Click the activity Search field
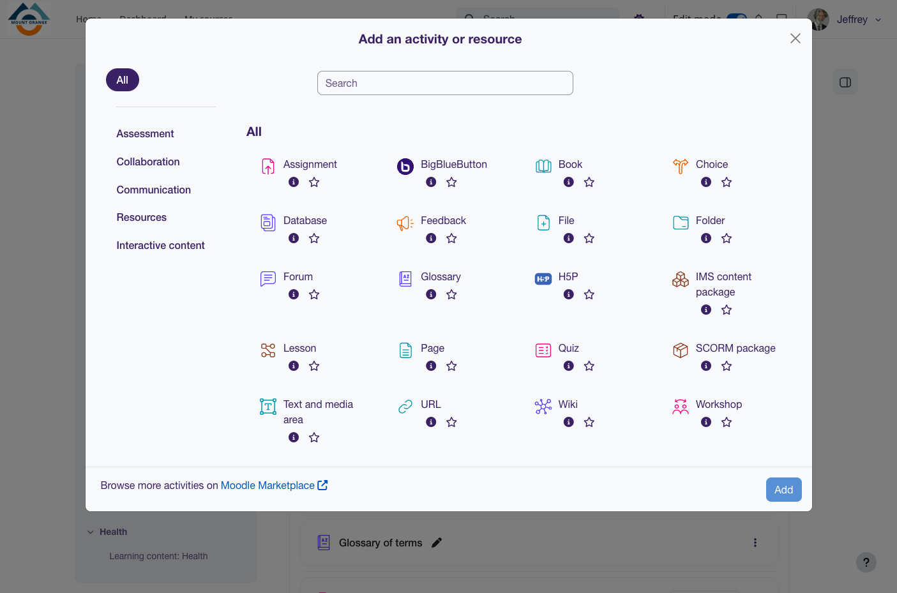This screenshot has width=897, height=593. [445, 83]
